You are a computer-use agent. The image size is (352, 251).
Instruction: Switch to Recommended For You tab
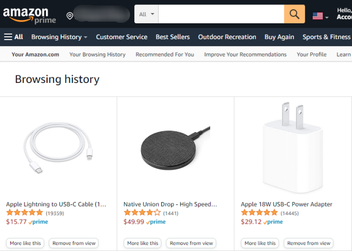165,54
